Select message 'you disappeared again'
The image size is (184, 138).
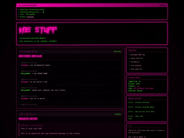pos(40,65)
